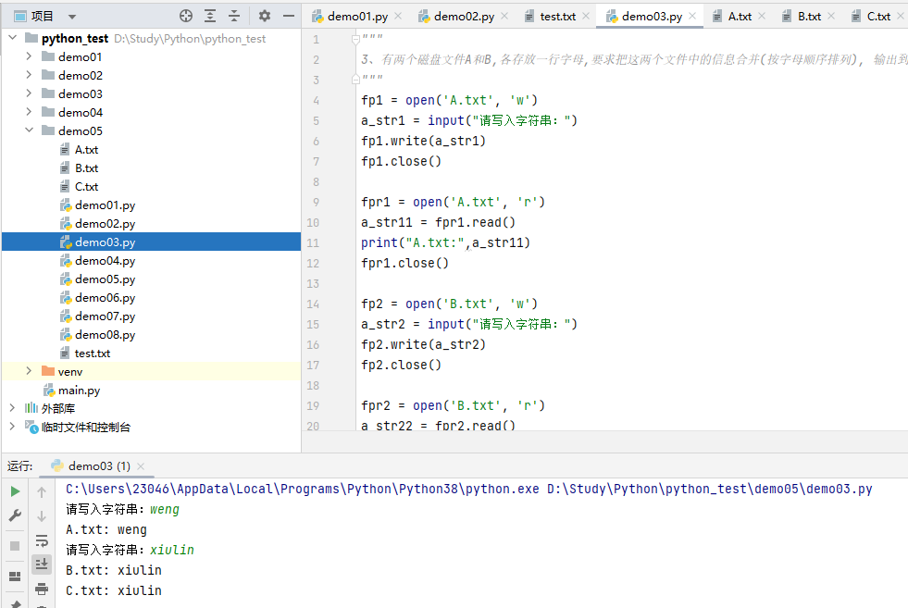Switch to the test.txt editor tab
This screenshot has width=908, height=608.
(x=557, y=17)
